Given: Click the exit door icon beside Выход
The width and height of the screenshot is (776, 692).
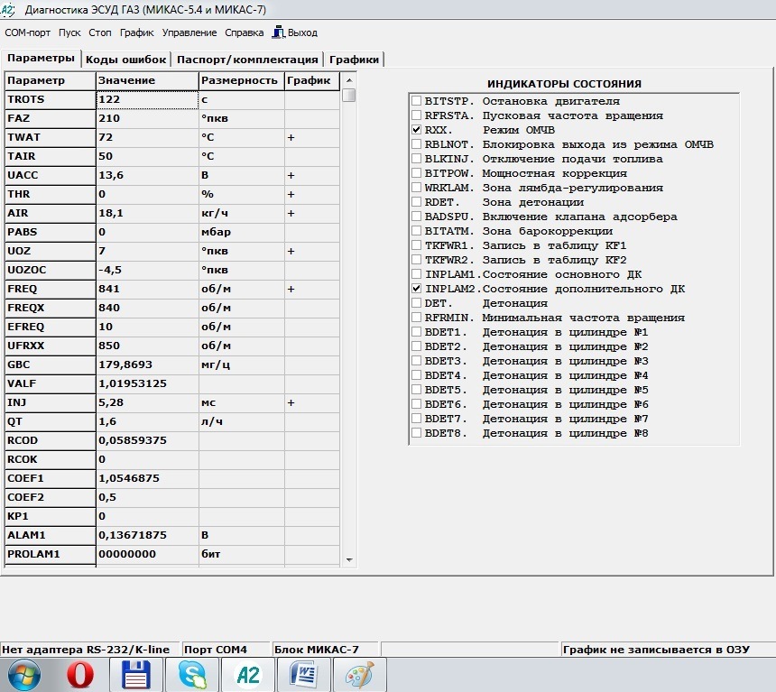Looking at the screenshot, I should tap(279, 32).
